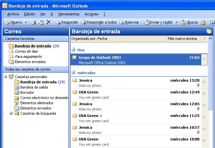Viewport: 215px width, 148px height.
Task: Click the message list vertical scrollbar
Action: coord(210,98)
